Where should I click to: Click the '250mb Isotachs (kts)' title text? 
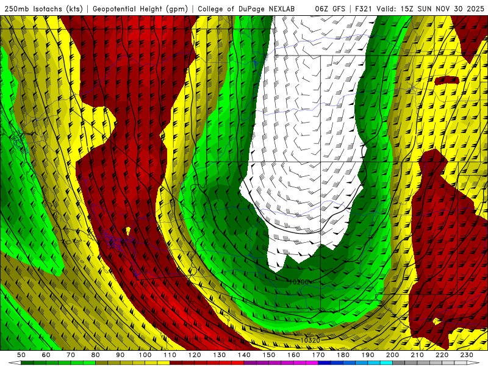click(x=43, y=9)
